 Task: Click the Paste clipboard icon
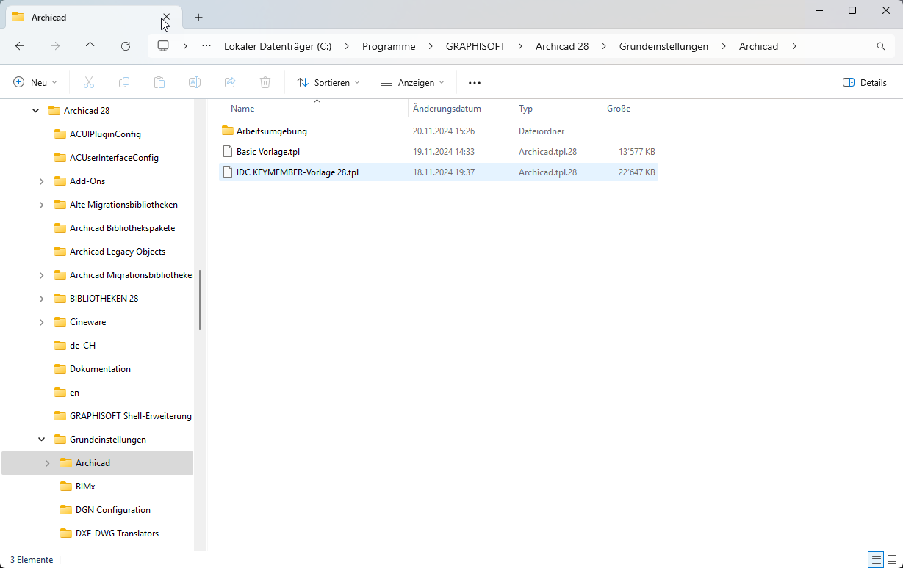(159, 83)
